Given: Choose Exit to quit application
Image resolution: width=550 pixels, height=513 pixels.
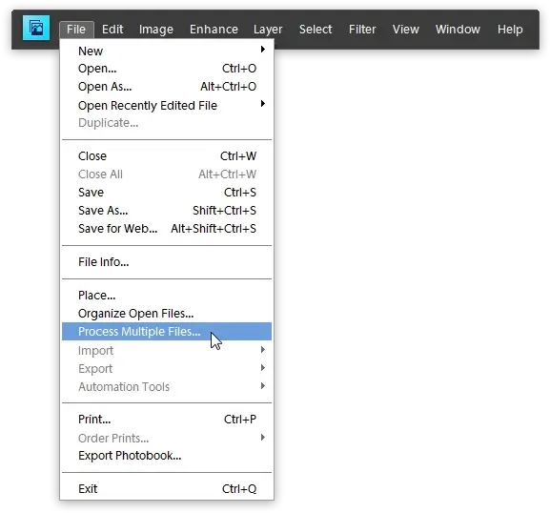Looking at the screenshot, I should (167, 489).
